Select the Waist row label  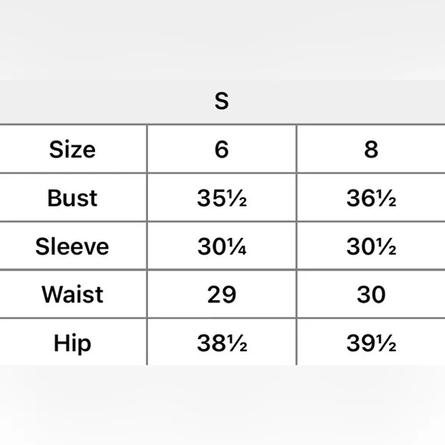pos(72,295)
